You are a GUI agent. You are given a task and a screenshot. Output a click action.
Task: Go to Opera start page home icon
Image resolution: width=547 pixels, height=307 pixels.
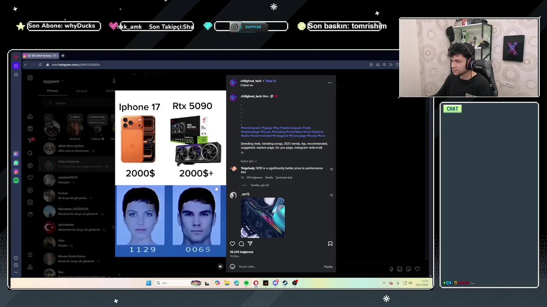pyautogui.click(x=16, y=66)
